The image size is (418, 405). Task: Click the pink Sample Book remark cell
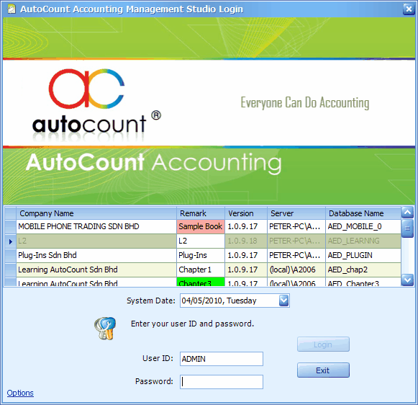click(201, 227)
